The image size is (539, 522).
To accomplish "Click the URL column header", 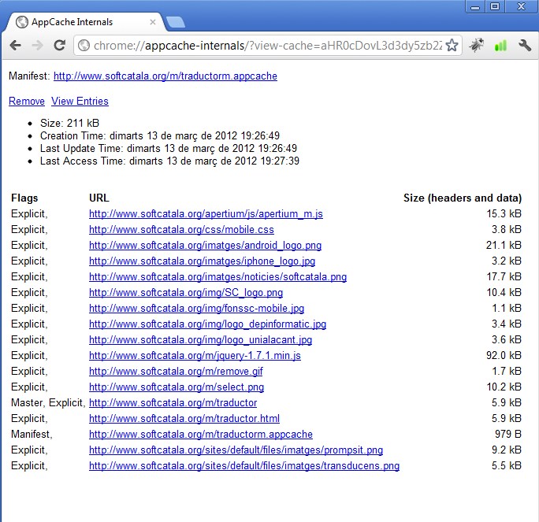I will coord(99,198).
